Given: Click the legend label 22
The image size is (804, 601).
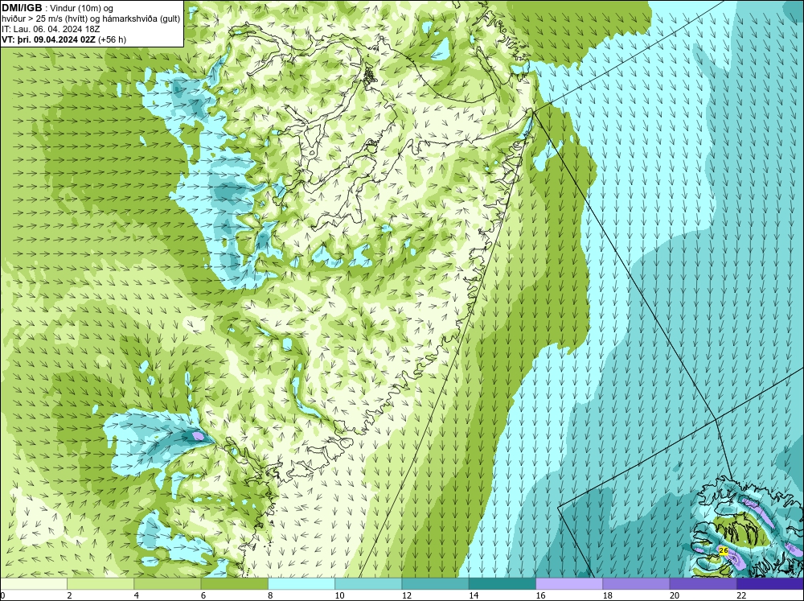Looking at the screenshot, I should point(741,595).
